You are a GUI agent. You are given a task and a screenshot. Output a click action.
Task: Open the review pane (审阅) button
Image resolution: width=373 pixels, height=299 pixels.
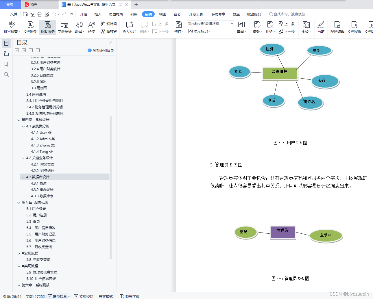241,27
